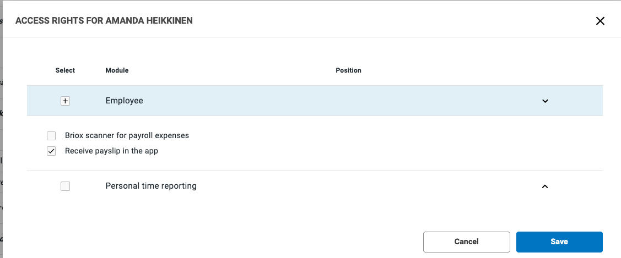Click the Module column header
Screen dimensions: 621x258
click(x=117, y=70)
